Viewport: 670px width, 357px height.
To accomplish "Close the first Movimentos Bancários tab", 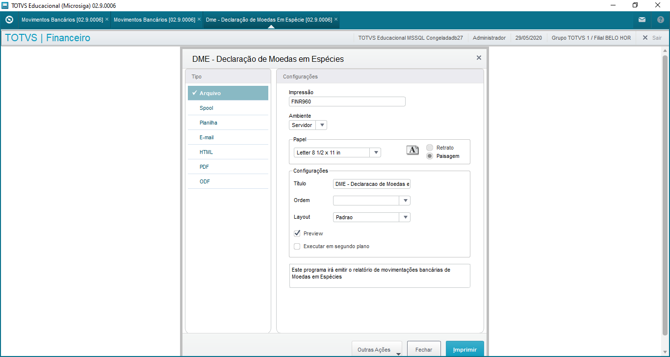I will click(x=107, y=20).
